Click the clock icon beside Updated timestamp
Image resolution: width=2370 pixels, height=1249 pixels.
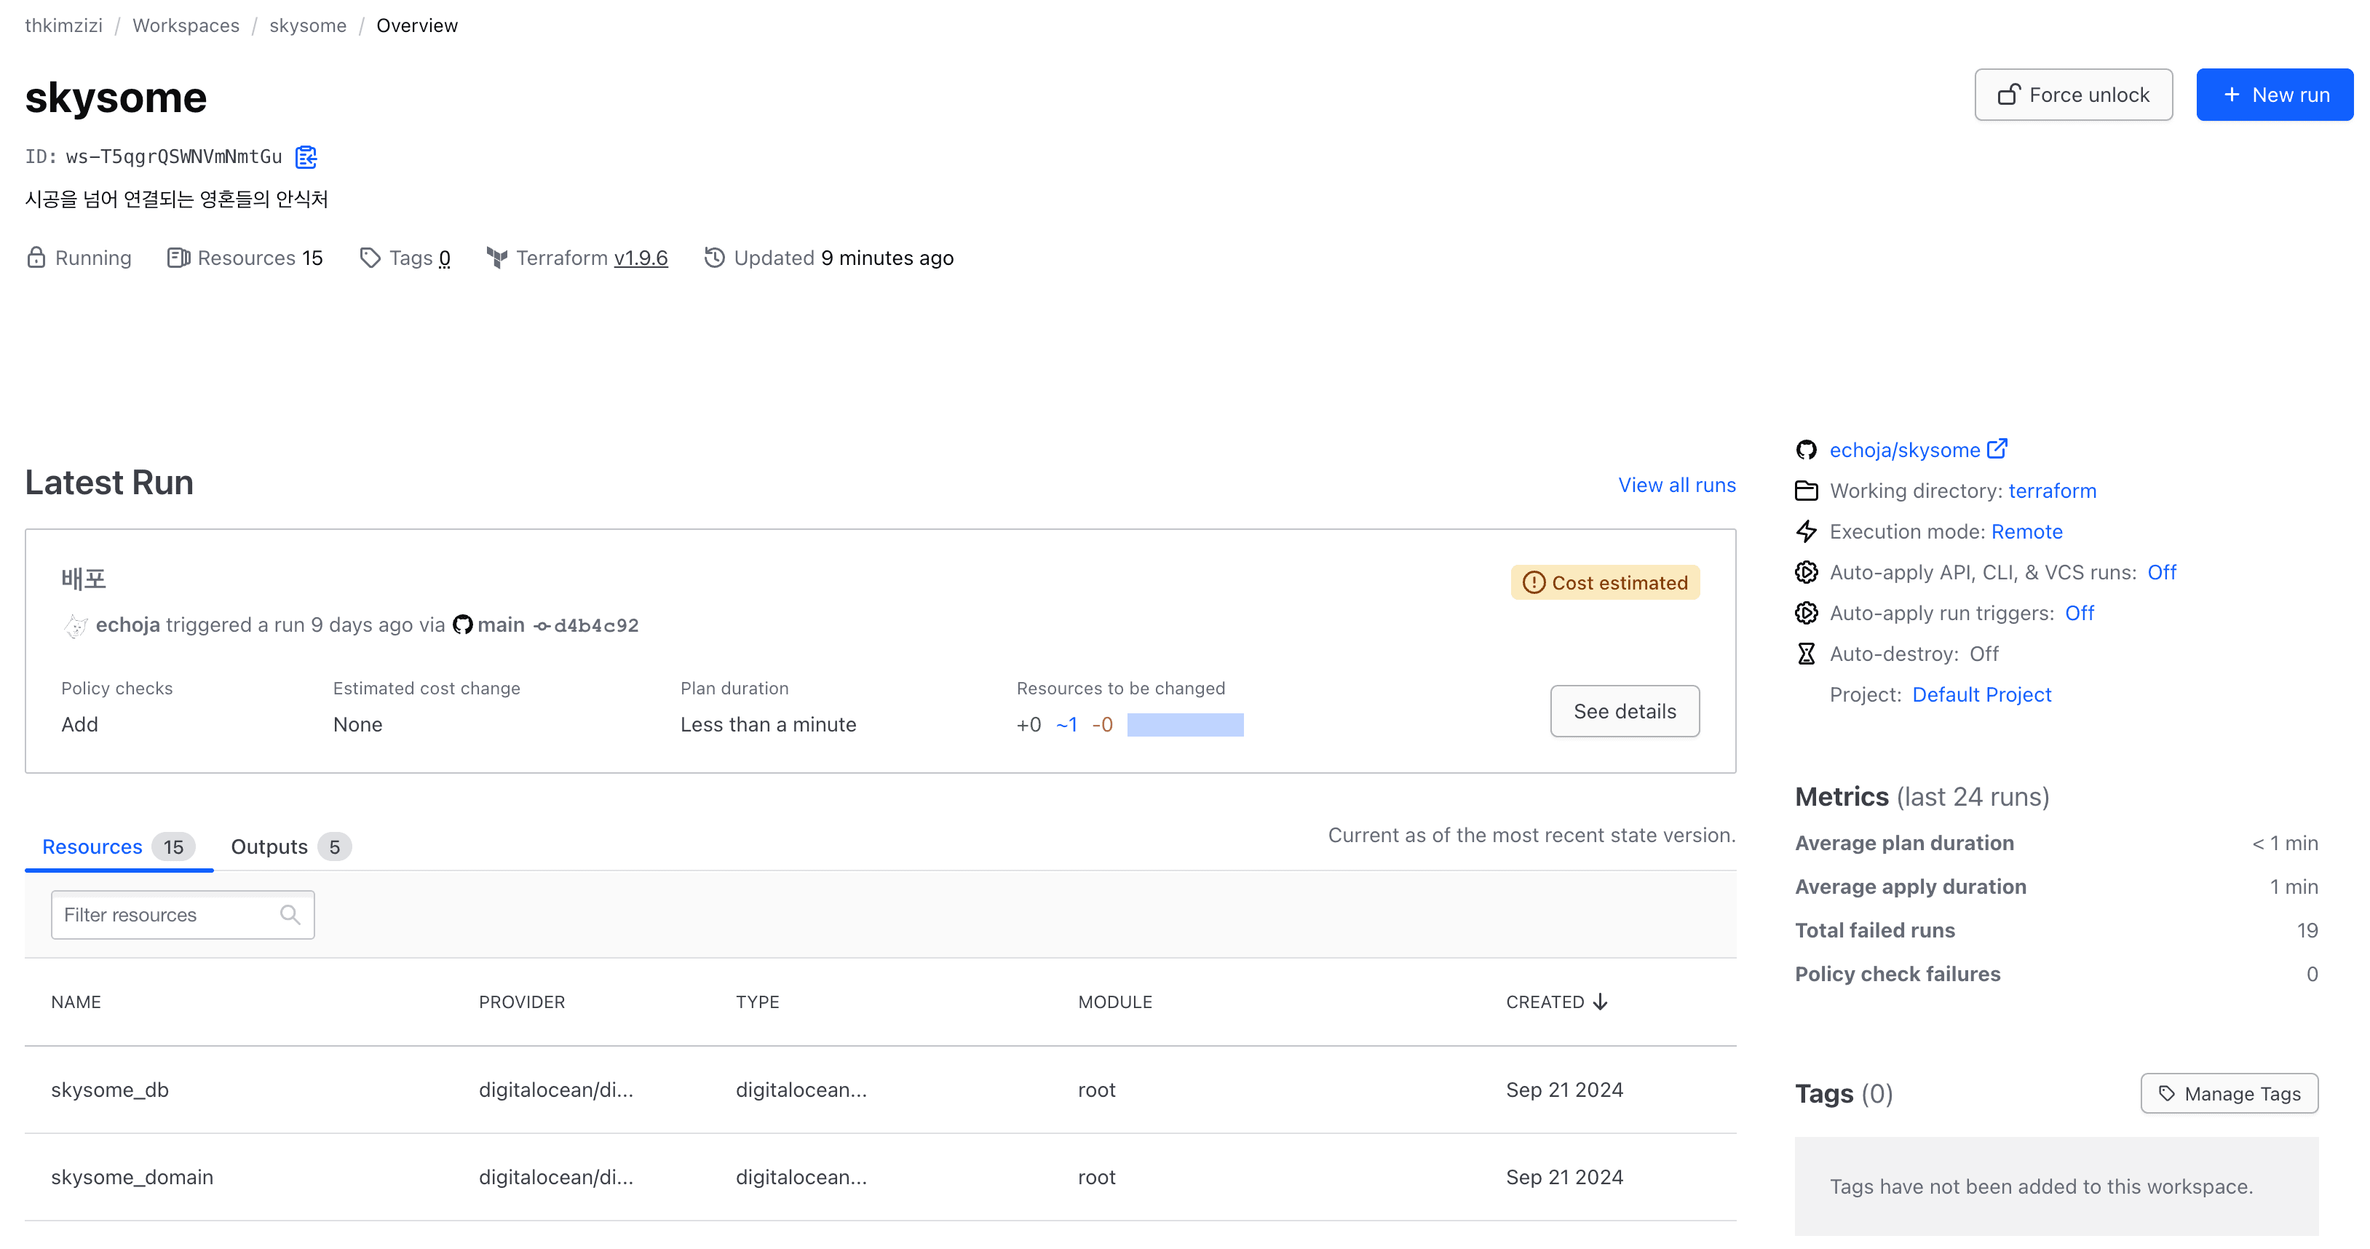tap(715, 258)
